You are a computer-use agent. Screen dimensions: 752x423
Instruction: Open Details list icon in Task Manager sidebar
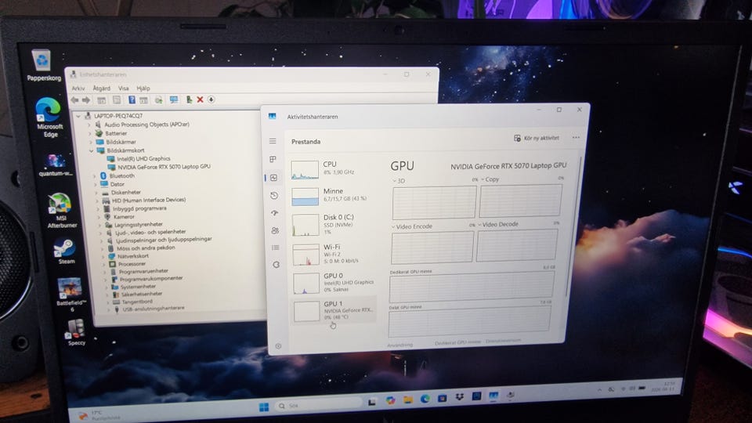(275, 248)
